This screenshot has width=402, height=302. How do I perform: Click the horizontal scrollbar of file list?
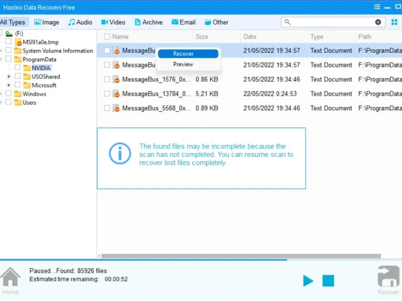241,256
